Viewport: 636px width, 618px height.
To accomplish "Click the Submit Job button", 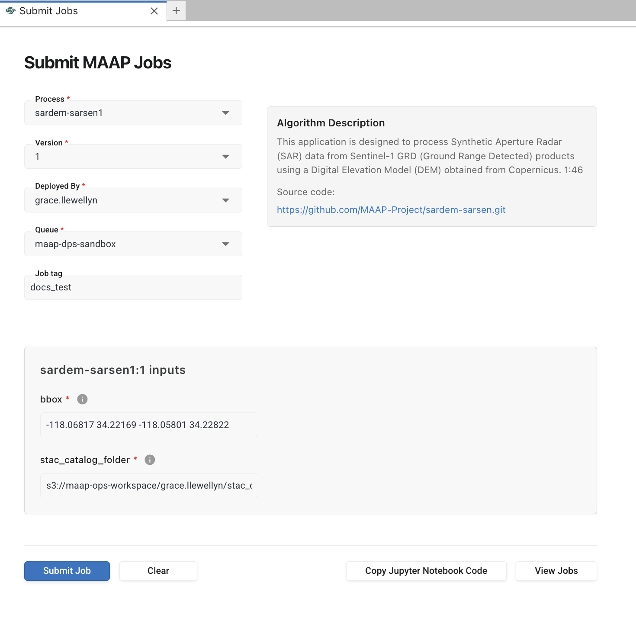I will tap(67, 571).
